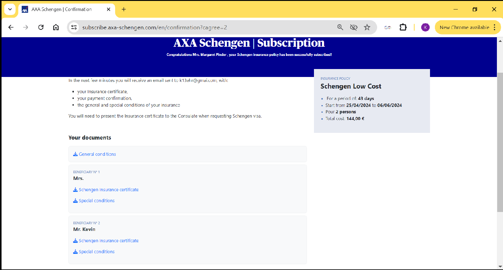Click the zoom magnifier icon in address bar
This screenshot has height=270, width=503.
click(340, 27)
